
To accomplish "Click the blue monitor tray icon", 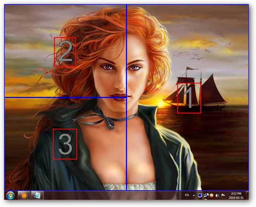I will pos(200,195).
